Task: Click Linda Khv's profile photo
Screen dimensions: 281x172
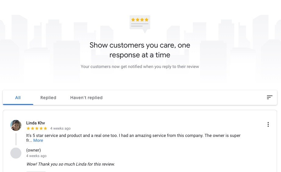Action: point(16,125)
